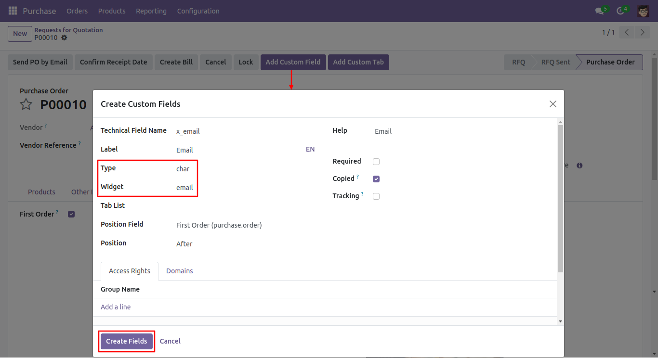The image size is (658, 358).
Task: Open the apps grid menu icon
Action: (x=13, y=11)
